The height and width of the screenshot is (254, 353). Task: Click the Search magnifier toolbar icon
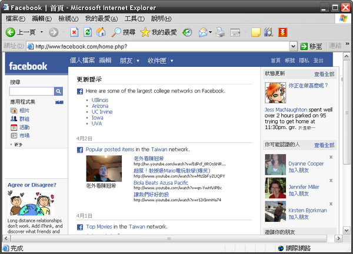[x=116, y=32]
